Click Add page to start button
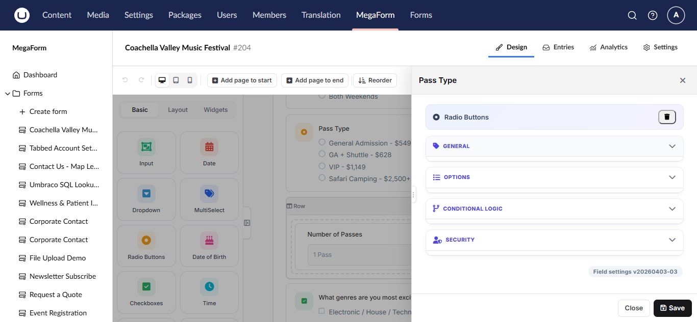The image size is (697, 322). 242,80
